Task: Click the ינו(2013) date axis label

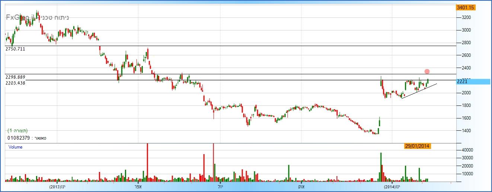Action: point(57,187)
